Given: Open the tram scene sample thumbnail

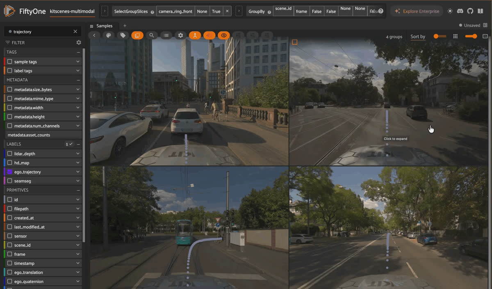Looking at the screenshot, I should (x=189, y=227).
